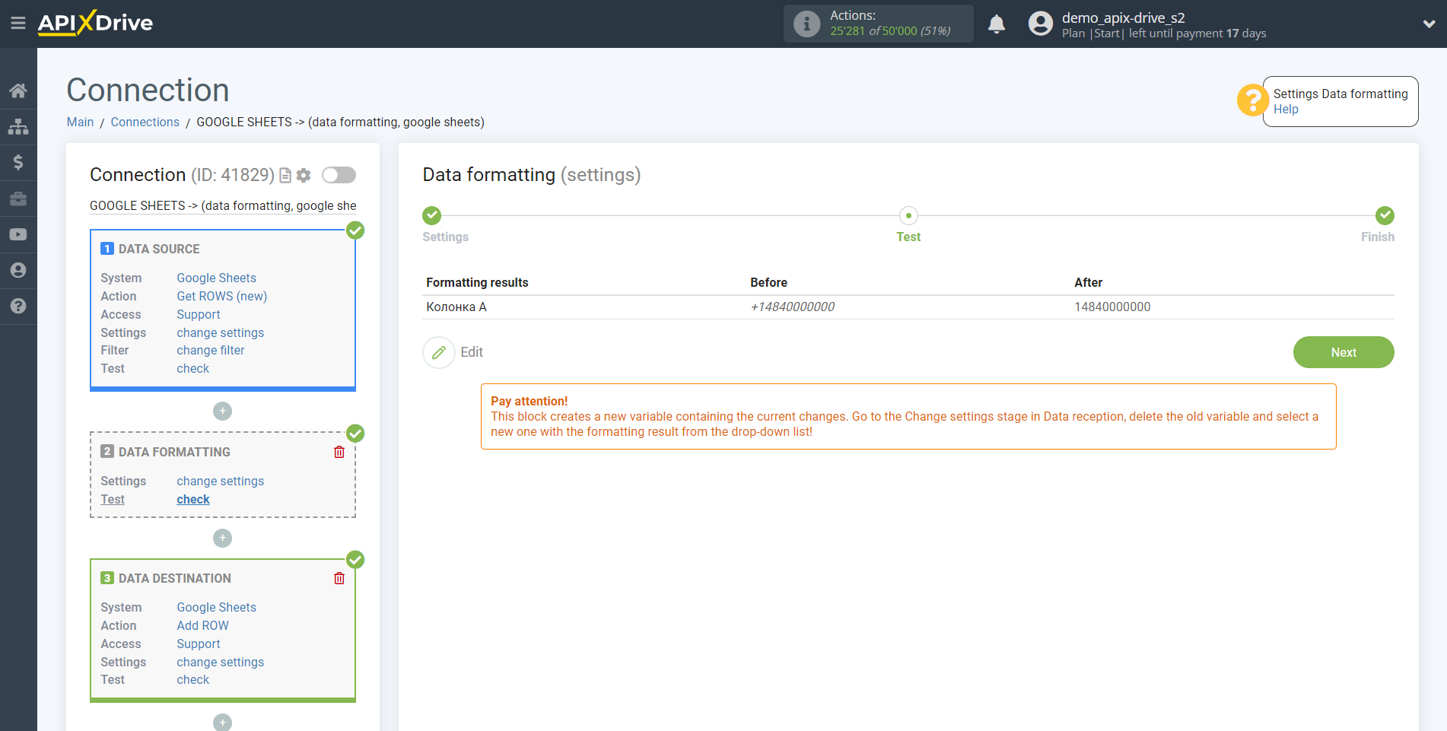Viewport: 1447px width, 731px height.
Task: Click the Data Destination block header
Action: click(x=175, y=578)
